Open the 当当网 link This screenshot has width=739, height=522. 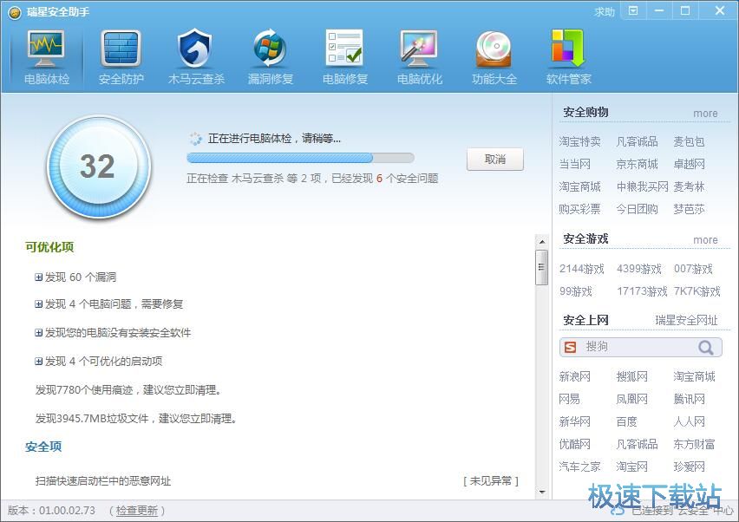[574, 165]
